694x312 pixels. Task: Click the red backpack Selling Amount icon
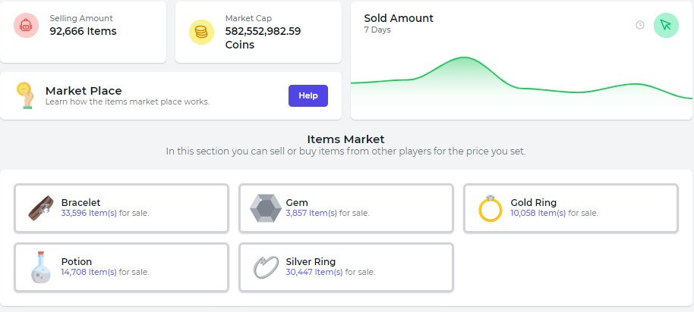[26, 25]
